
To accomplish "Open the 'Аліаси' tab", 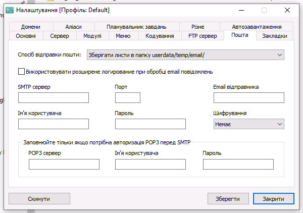I will [73, 27].
